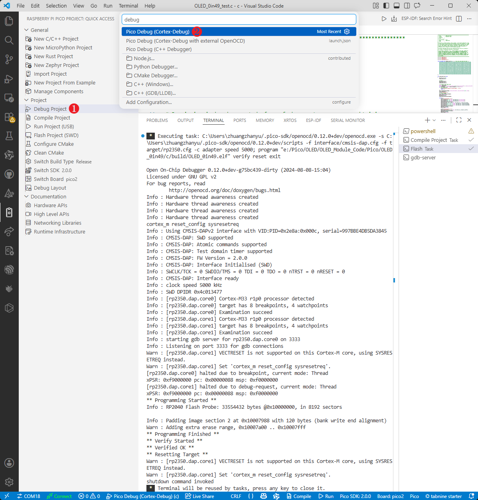The width and height of the screenshot is (478, 500).
Task: Open the openocd.org bugs URL in terminal
Action: tap(225, 190)
